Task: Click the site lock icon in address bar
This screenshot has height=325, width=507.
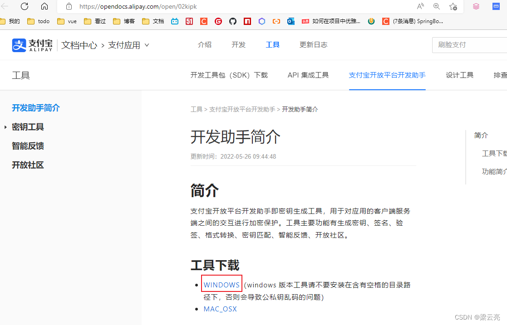Action: [69, 6]
